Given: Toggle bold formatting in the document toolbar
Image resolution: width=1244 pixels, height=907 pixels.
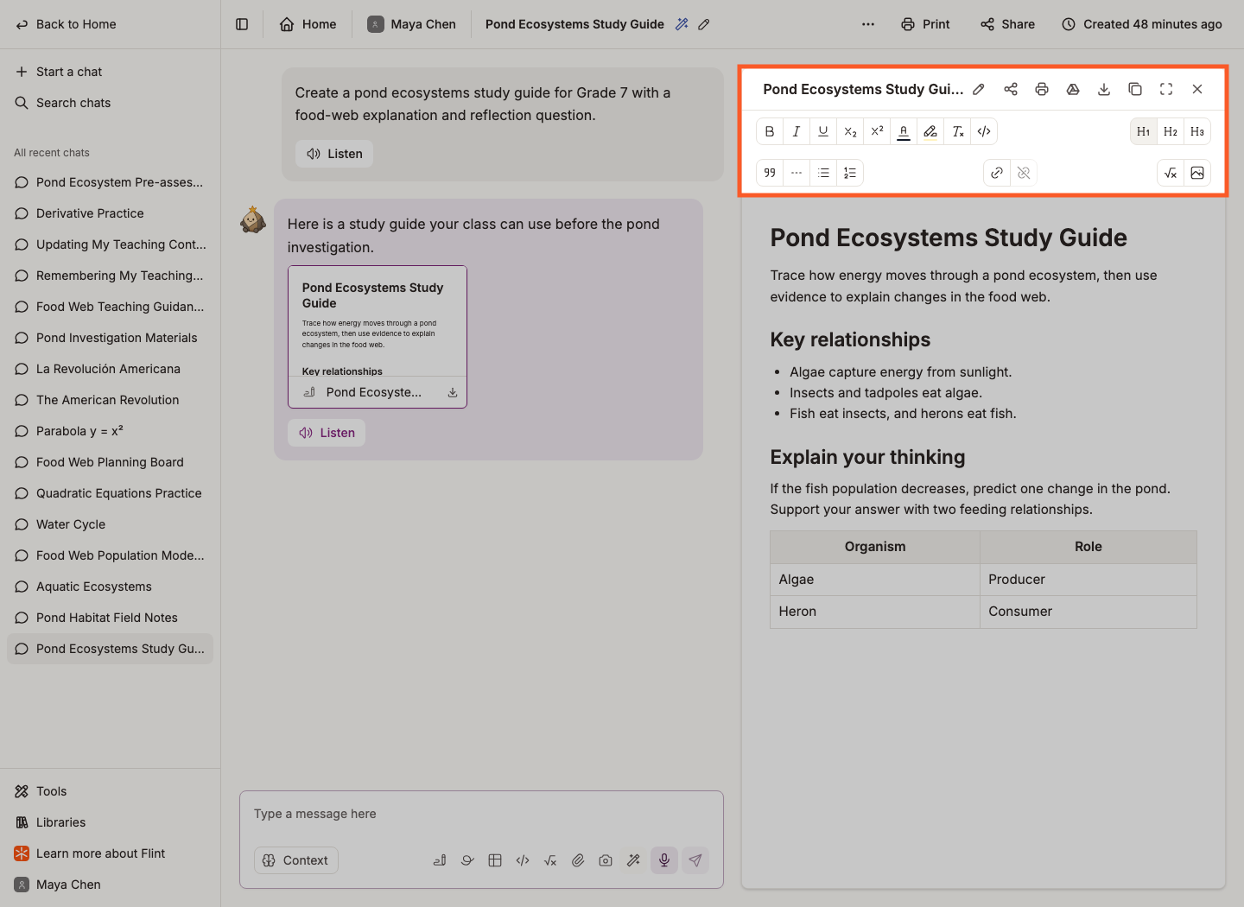Looking at the screenshot, I should click(770, 131).
